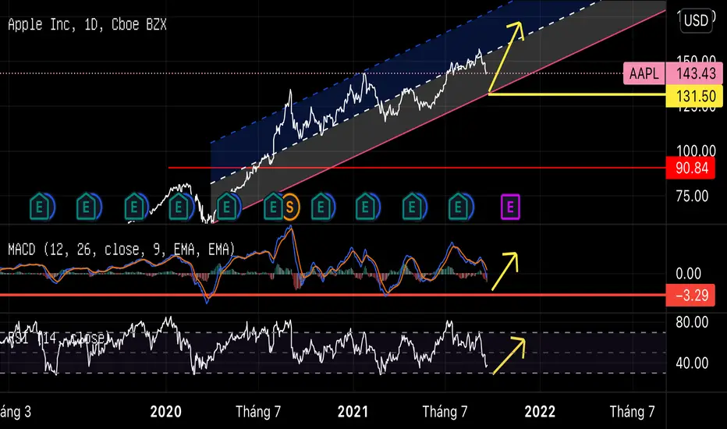Click the last green earnings E marker

point(458,207)
